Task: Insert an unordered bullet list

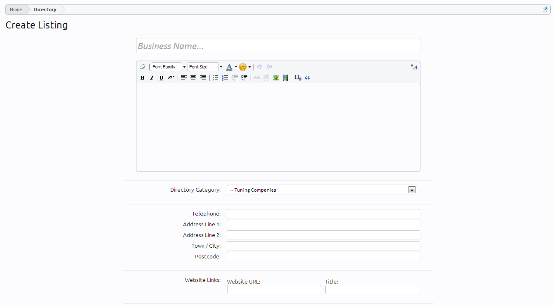Action: tap(215, 77)
